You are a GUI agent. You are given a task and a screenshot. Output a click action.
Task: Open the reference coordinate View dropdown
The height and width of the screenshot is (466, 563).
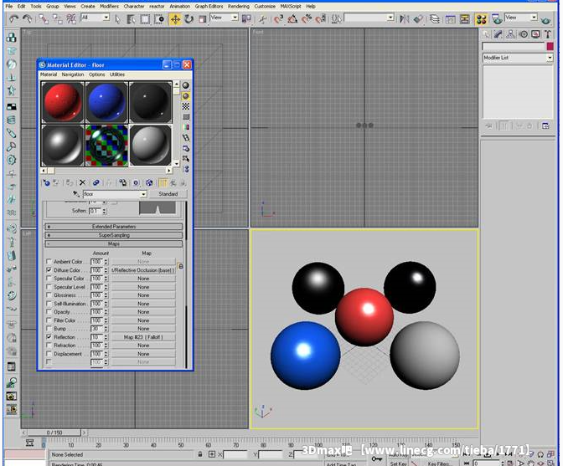coord(235,18)
